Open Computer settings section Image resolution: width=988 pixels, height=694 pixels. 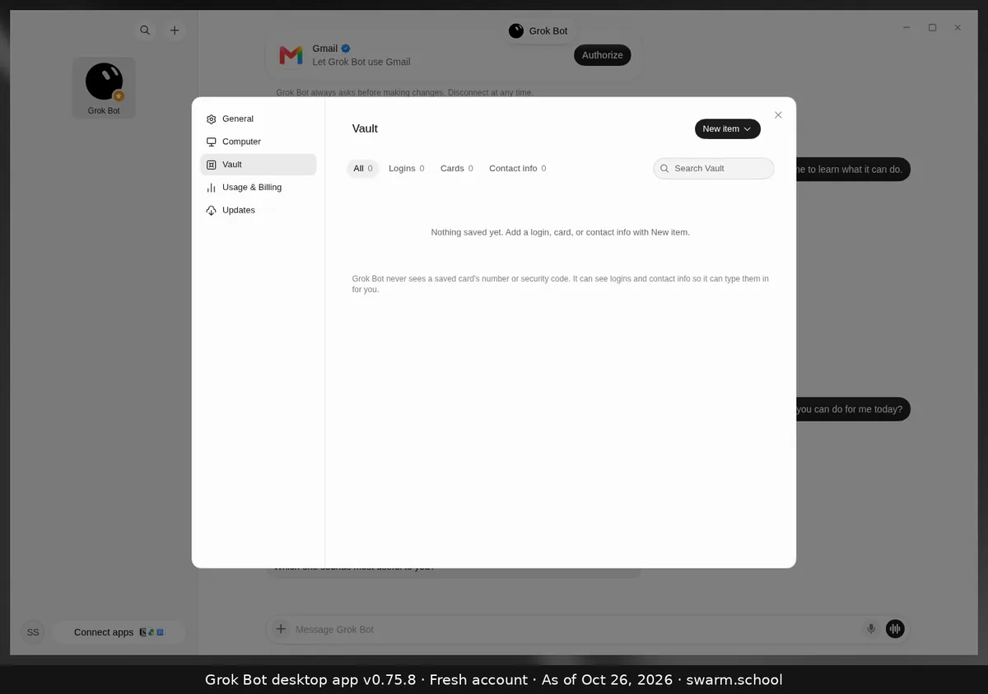point(258,142)
